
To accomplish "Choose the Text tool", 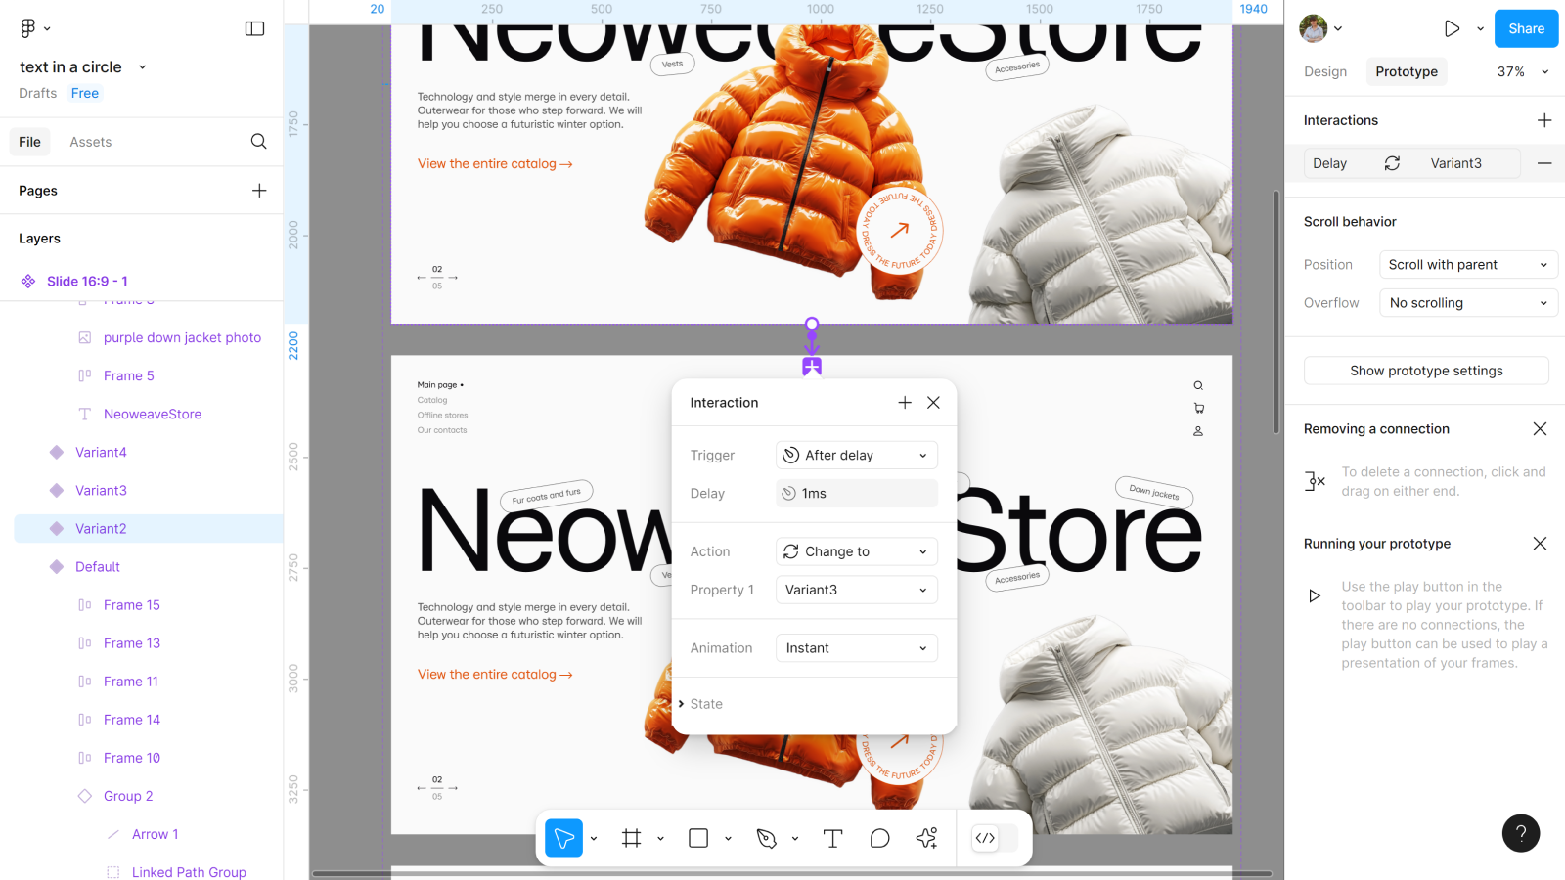I will point(832,838).
